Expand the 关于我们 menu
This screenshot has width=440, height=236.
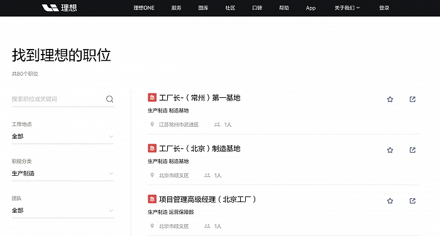click(347, 8)
